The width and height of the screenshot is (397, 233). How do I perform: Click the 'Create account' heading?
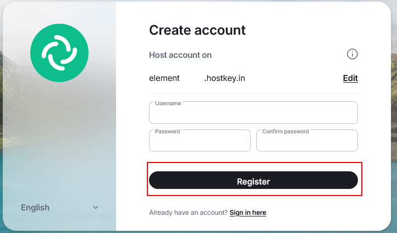click(197, 30)
